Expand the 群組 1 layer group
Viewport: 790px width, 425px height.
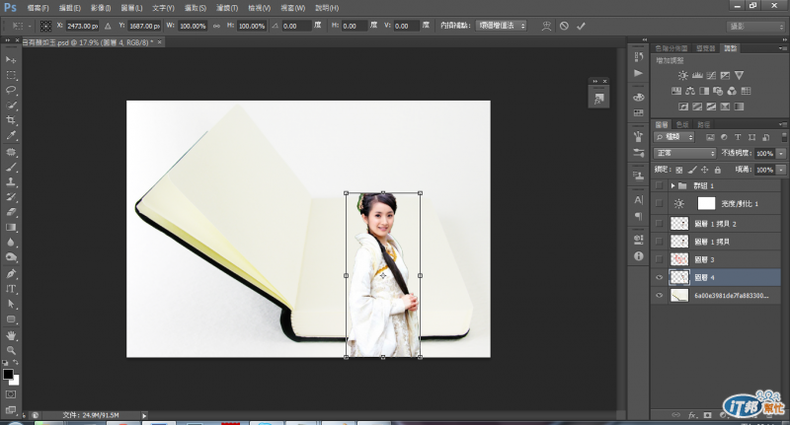[672, 185]
